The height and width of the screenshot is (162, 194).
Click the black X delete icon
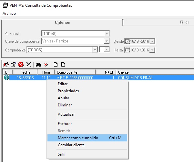pos(28,64)
